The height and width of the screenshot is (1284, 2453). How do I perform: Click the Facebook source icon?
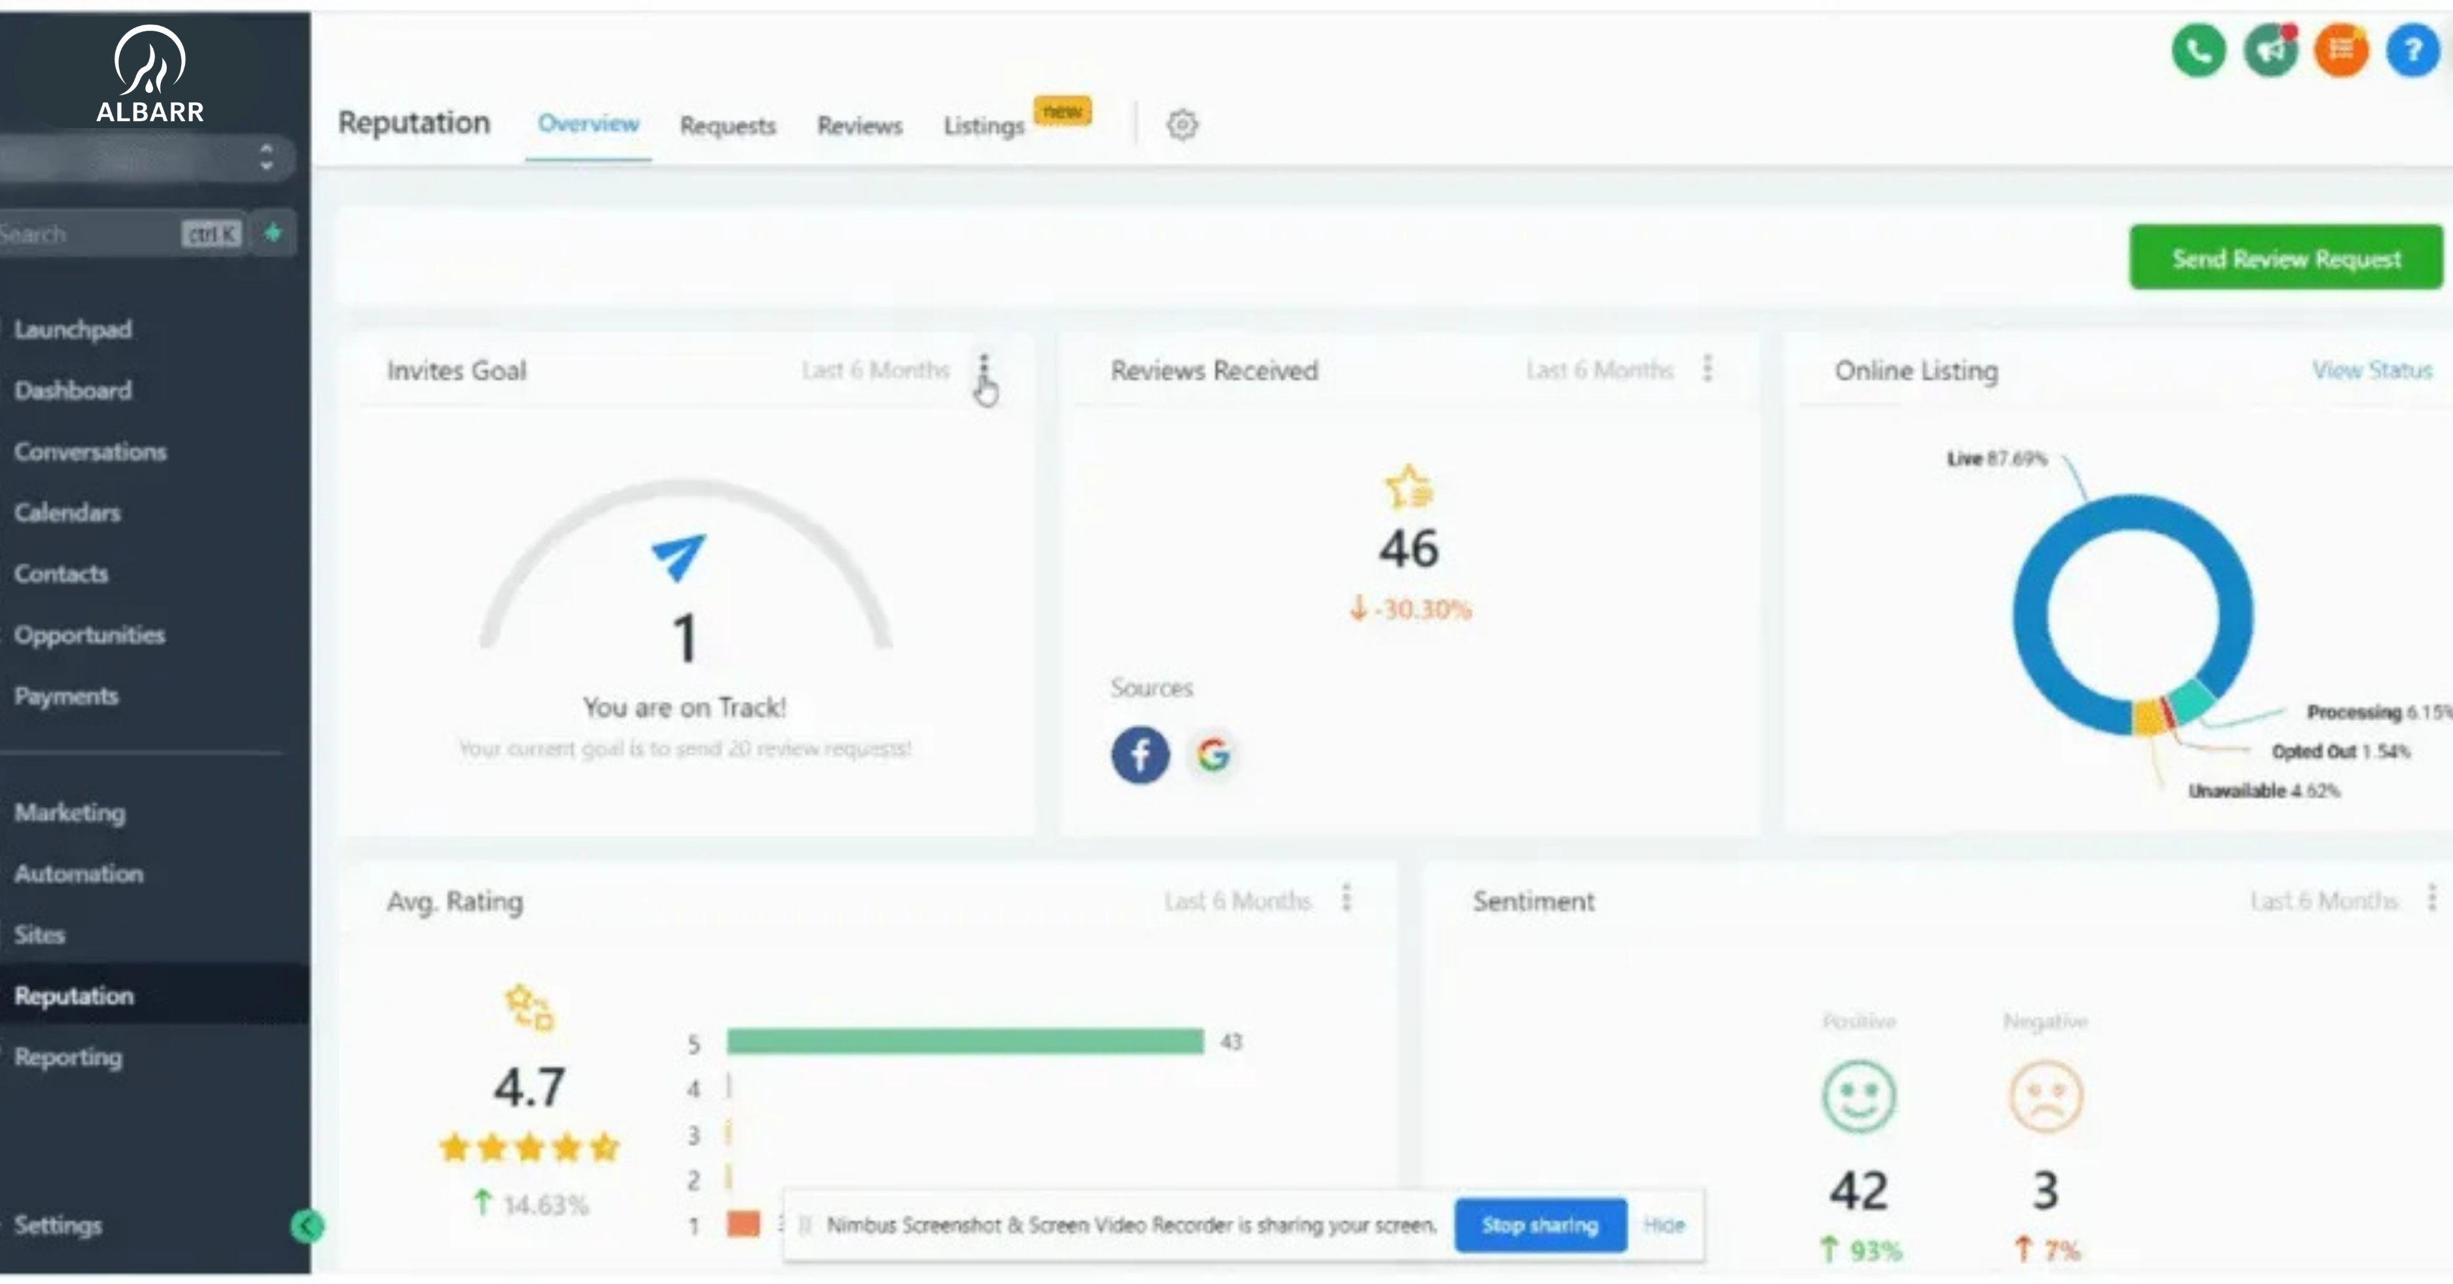click(x=1140, y=755)
